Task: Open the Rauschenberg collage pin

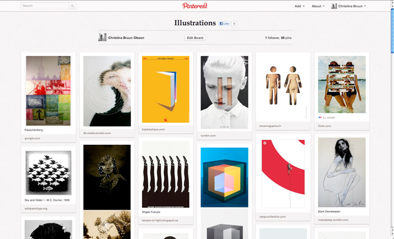Action: pos(48,91)
